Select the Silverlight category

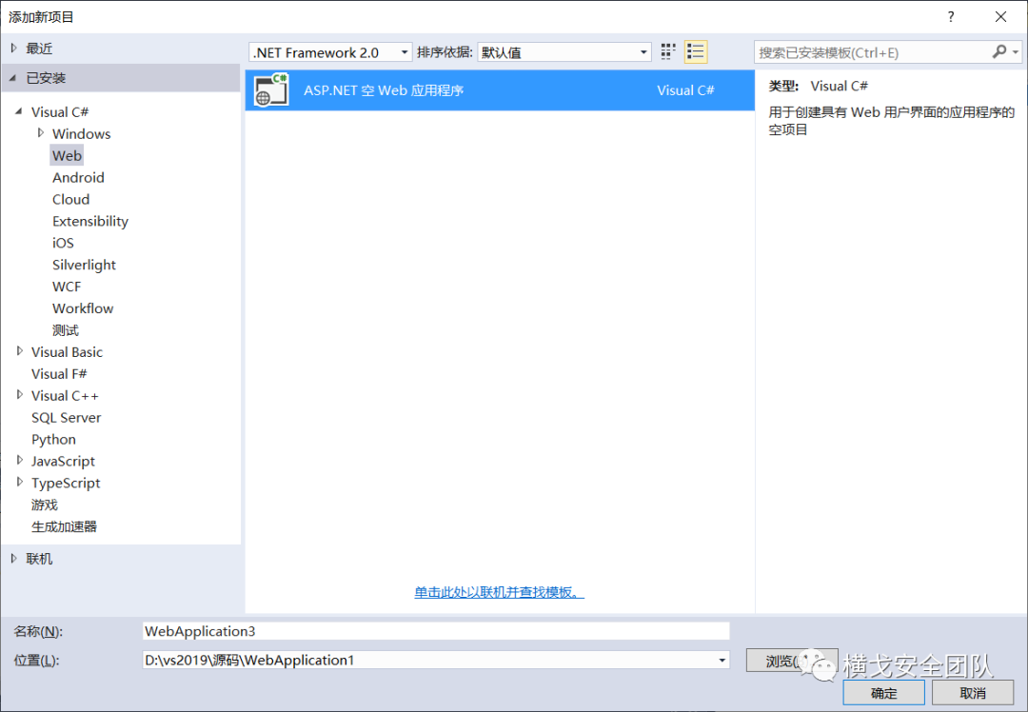pos(84,265)
